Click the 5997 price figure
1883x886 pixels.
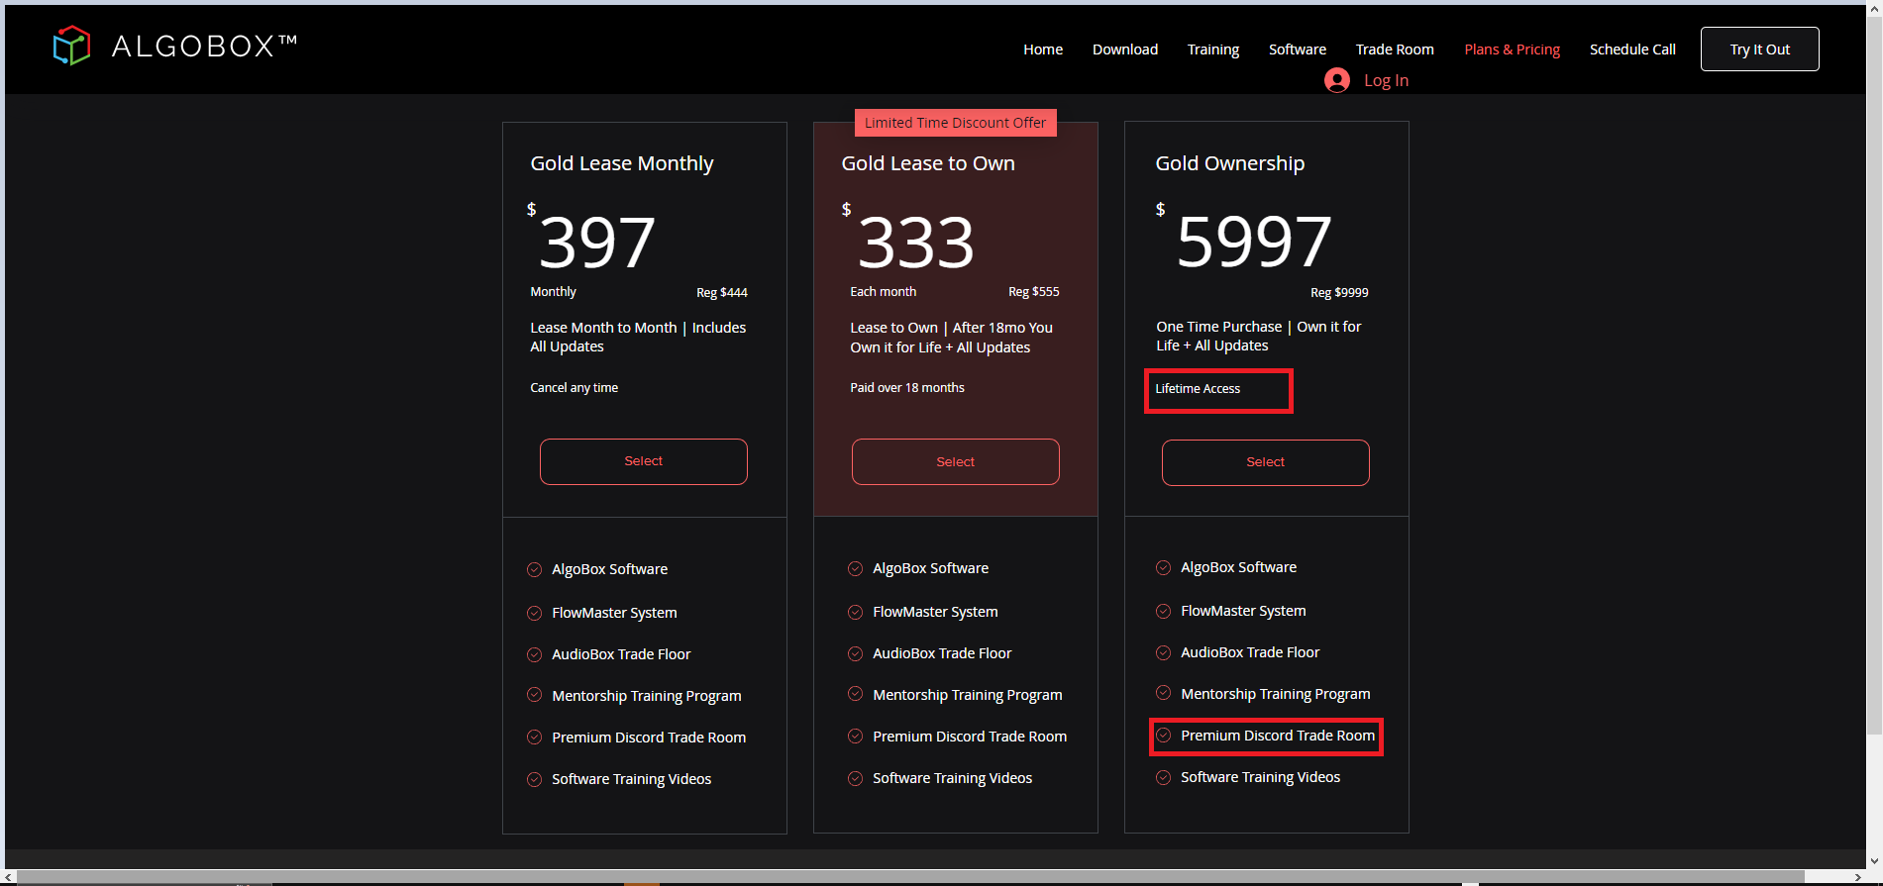tap(1254, 242)
